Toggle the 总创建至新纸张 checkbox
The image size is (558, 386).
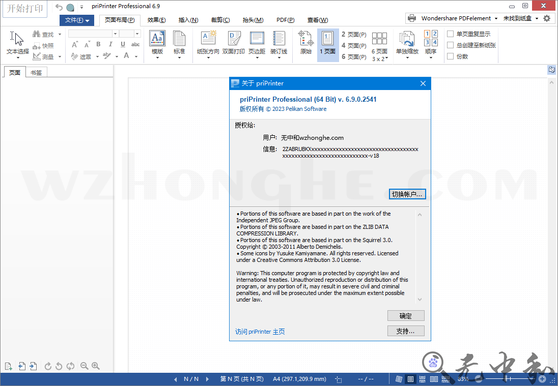point(450,45)
